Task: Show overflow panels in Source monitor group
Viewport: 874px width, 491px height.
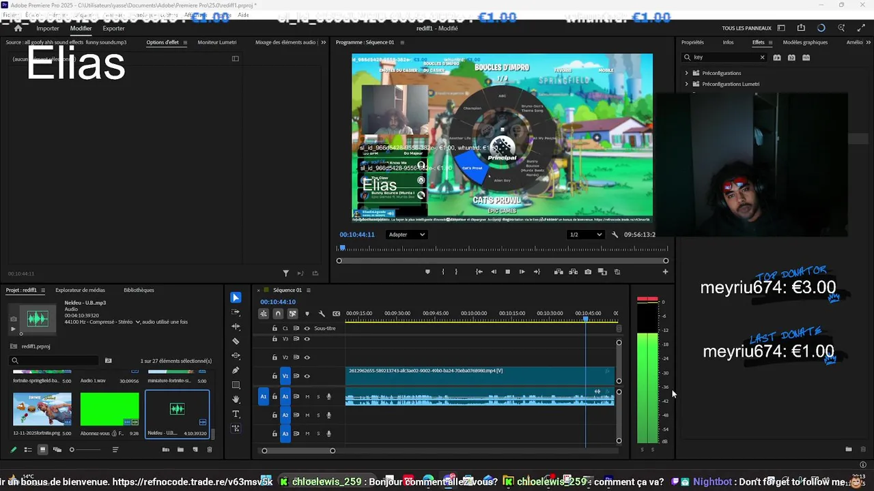Action: click(323, 42)
